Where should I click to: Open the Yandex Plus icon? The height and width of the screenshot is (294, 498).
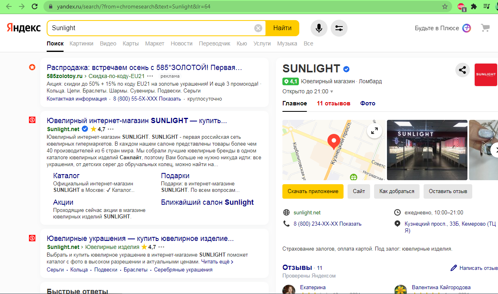[x=467, y=28]
